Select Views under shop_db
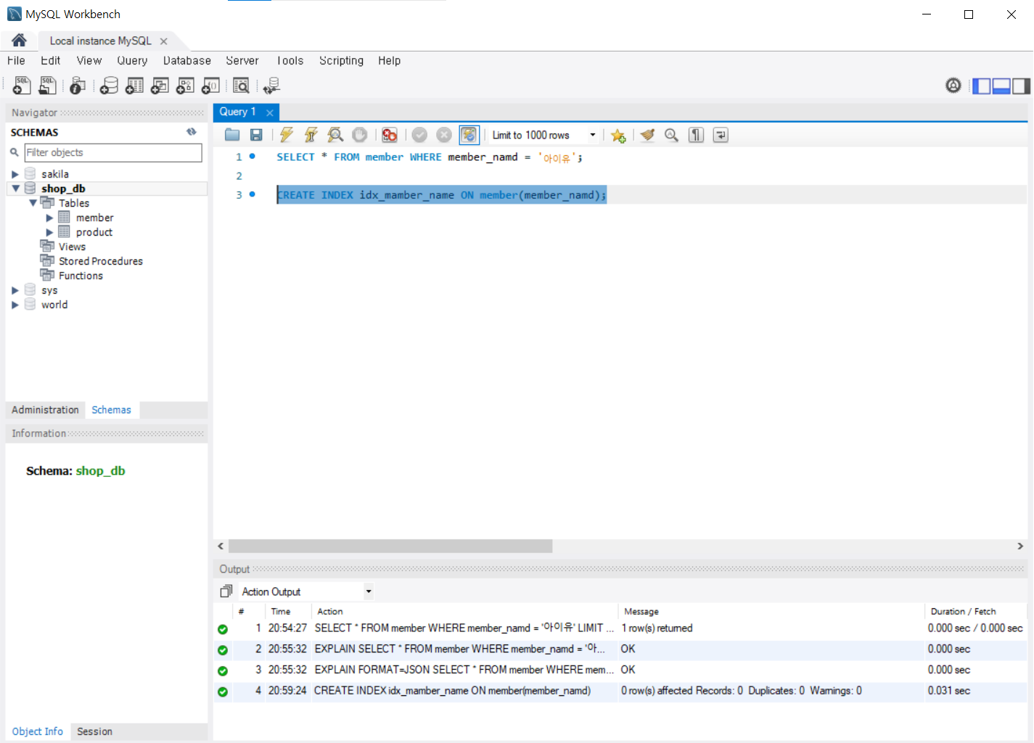Viewport: 1034px width, 743px height. 72,246
